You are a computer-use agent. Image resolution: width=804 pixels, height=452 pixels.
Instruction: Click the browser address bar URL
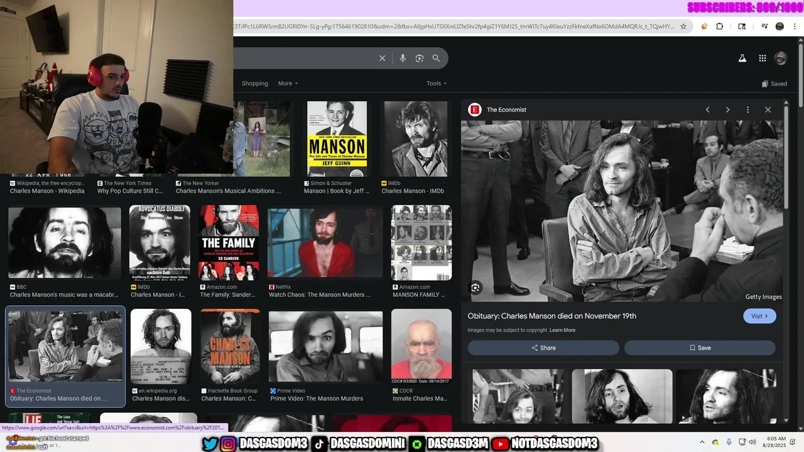click(454, 26)
